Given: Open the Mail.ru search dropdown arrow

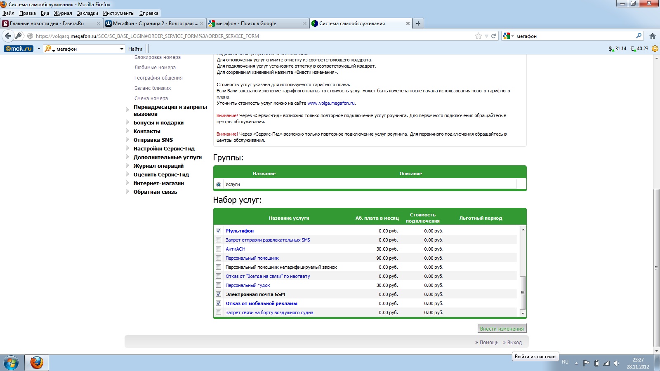Looking at the screenshot, I should click(122, 49).
